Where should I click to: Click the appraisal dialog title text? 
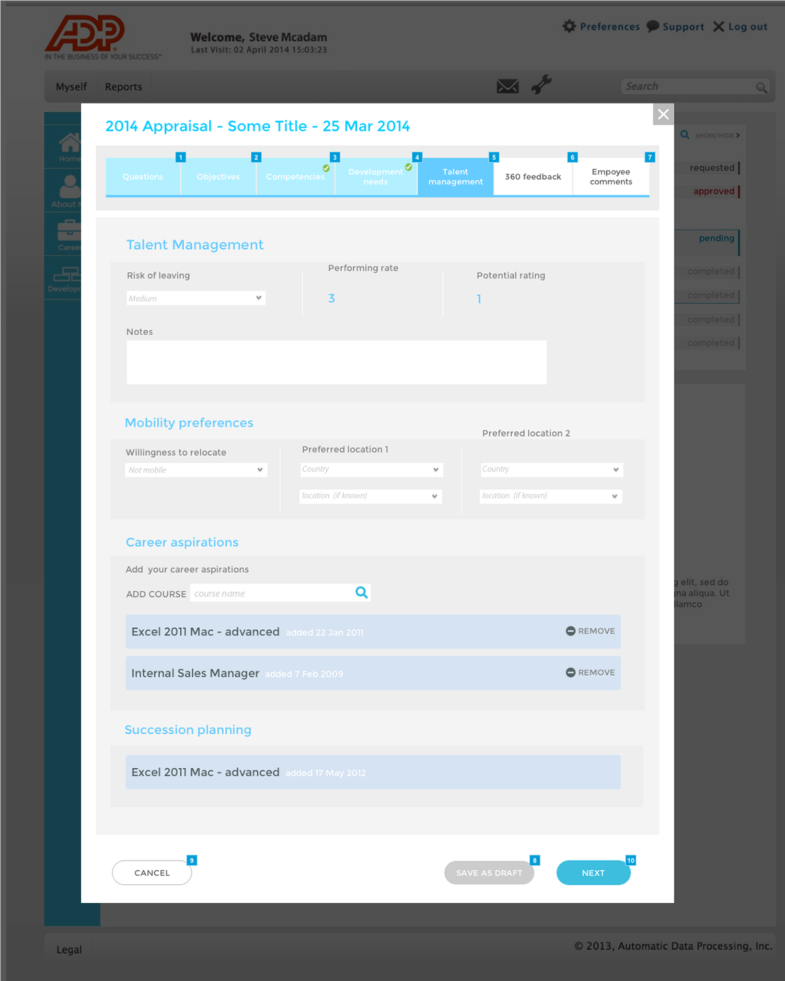click(258, 126)
